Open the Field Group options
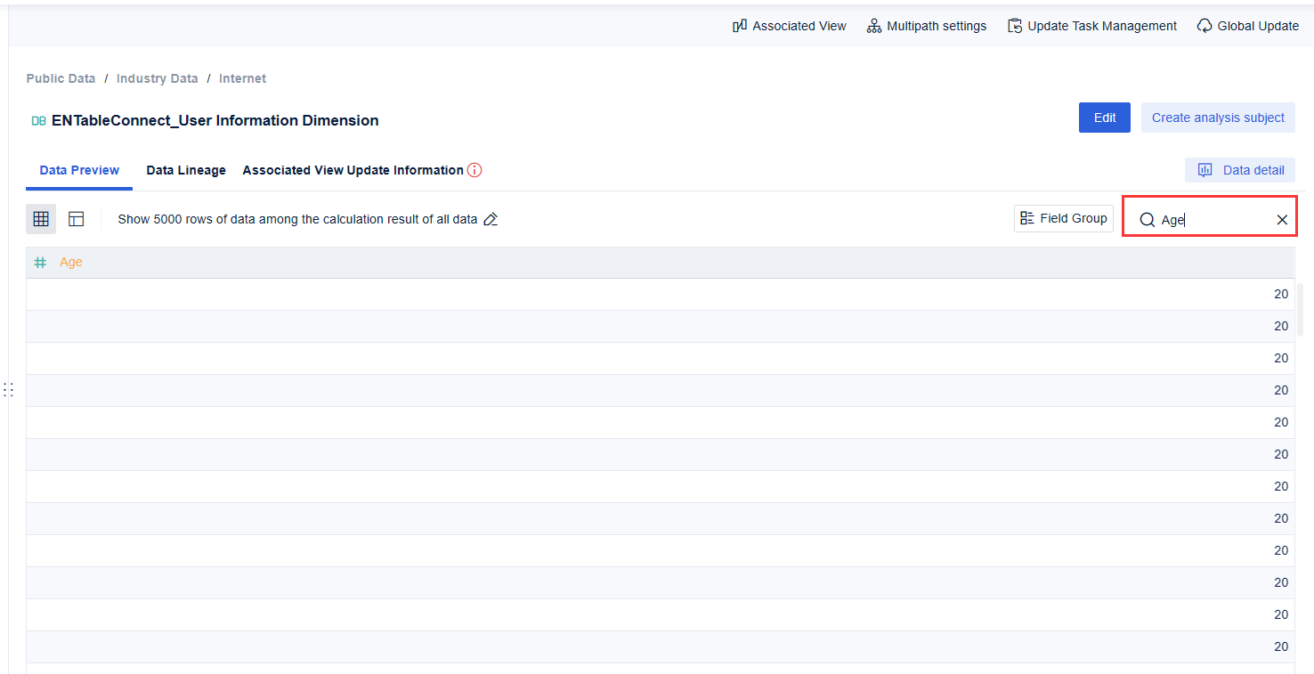 point(1064,218)
